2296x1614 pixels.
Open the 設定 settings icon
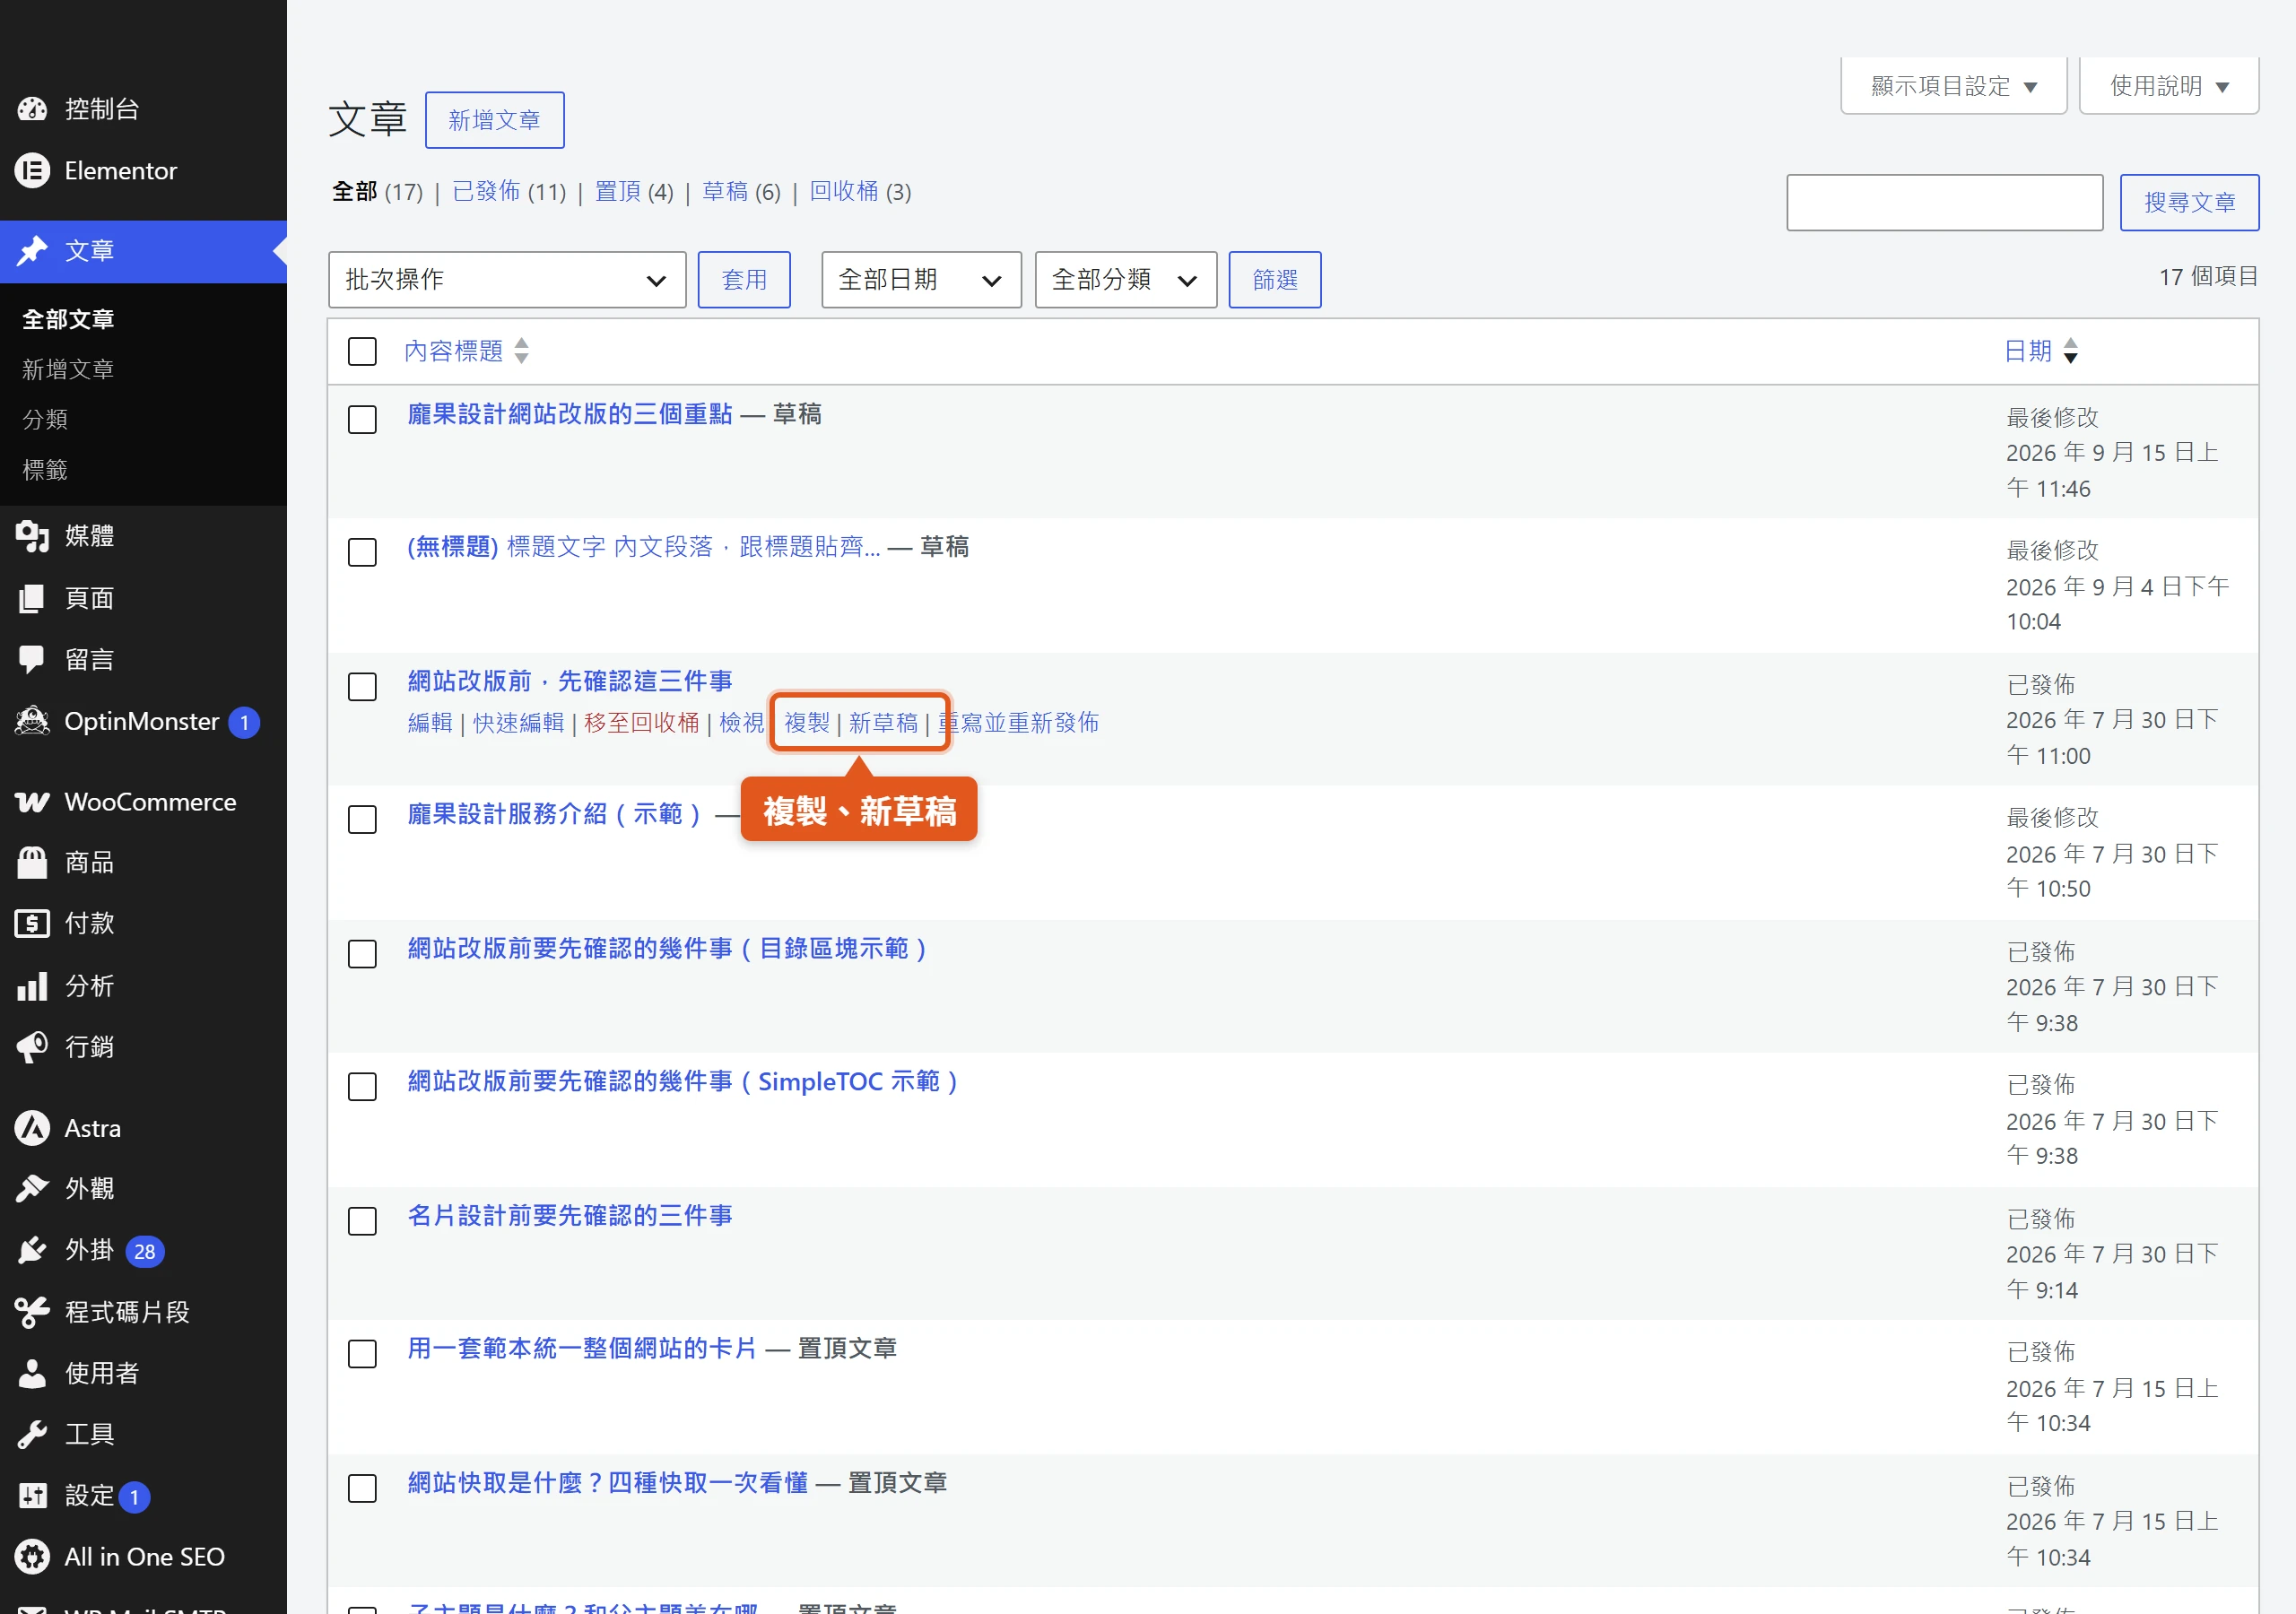pyautogui.click(x=32, y=1496)
